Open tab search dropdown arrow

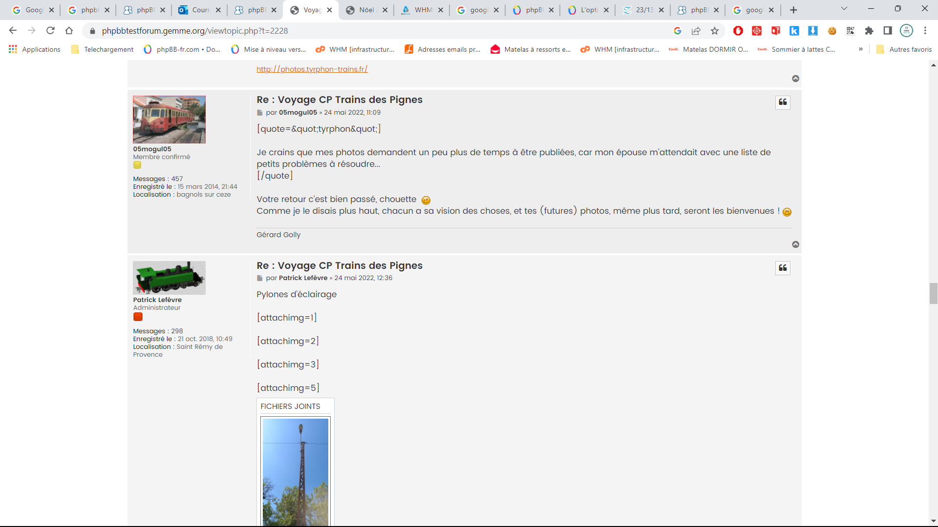click(844, 9)
